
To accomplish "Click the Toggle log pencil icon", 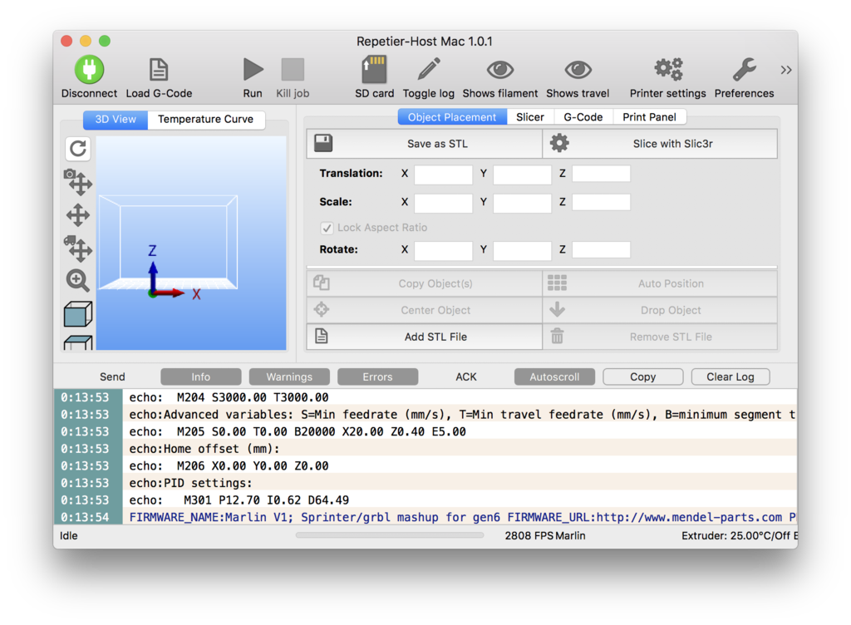I will point(428,70).
